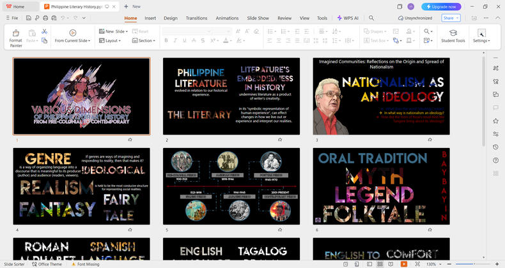The width and height of the screenshot is (505, 268).
Task: Open the Transitions tab
Action: click(196, 18)
